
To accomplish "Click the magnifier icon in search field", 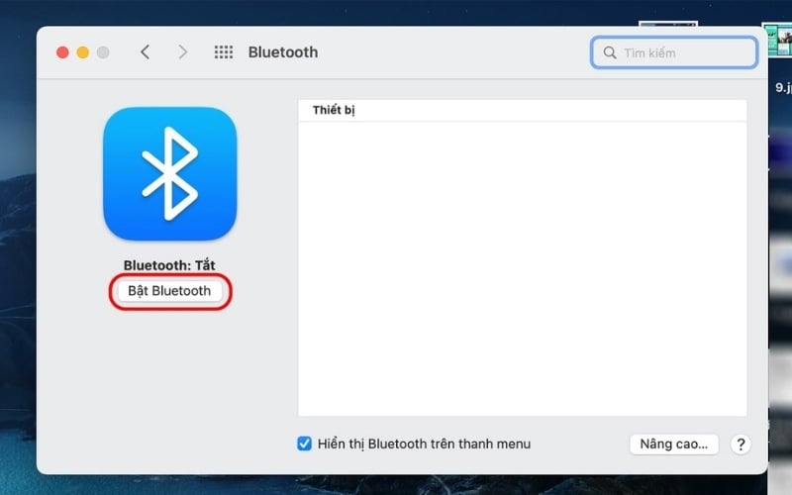I will 610,52.
